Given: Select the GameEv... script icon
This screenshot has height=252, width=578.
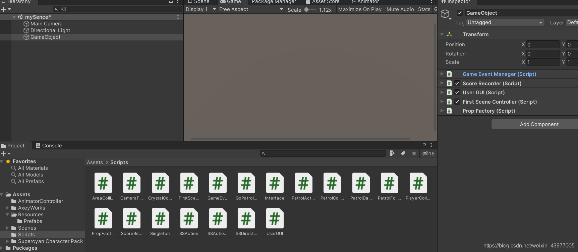Looking at the screenshot, I should tap(218, 183).
